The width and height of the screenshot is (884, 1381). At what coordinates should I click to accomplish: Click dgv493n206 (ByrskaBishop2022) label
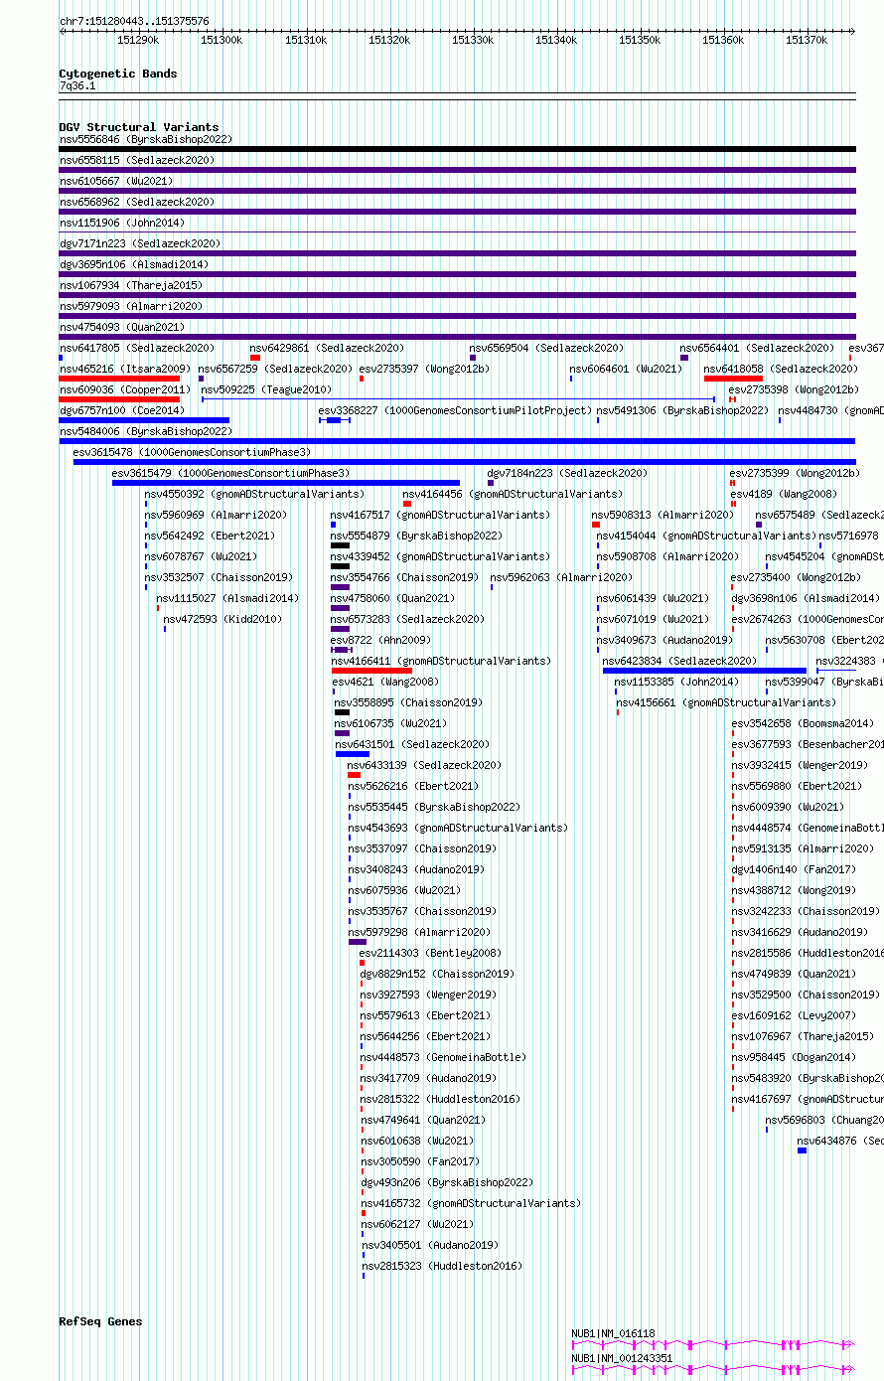447,1183
